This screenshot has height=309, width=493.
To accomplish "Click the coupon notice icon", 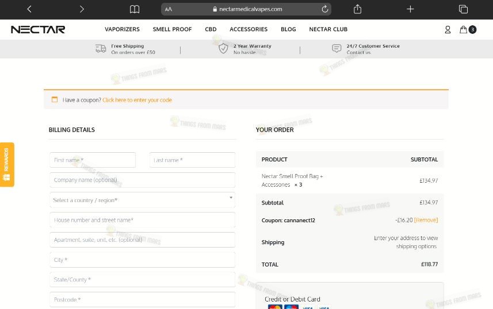I will pos(55,99).
